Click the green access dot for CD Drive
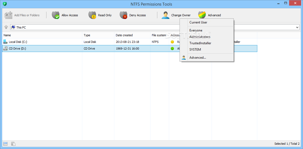Screen dimensions: 303x149 coord(172,49)
